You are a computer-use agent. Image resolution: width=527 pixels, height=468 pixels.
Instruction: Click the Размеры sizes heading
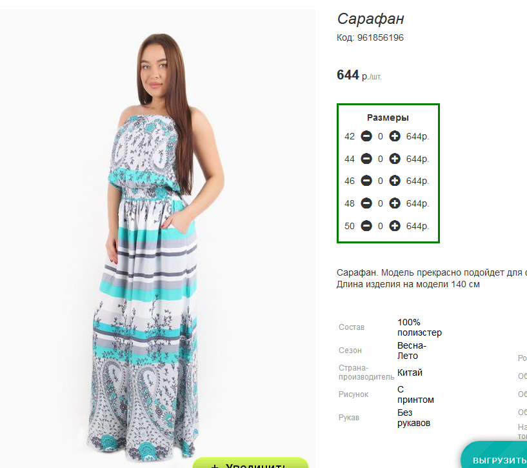coord(388,117)
